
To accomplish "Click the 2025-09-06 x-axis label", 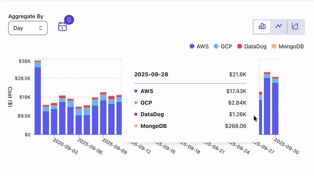I will point(89,147).
